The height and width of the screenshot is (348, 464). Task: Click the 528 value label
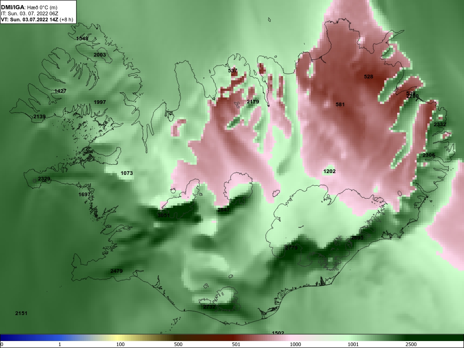click(x=368, y=77)
